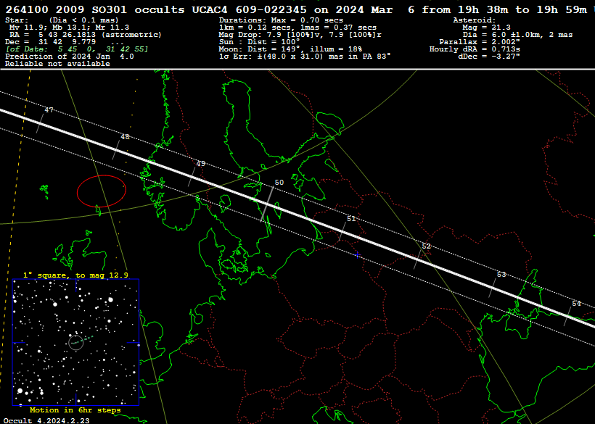Screen dimensions: 595x424
Task: Click 'Durations: Max = 0.70 secs'
Action: [281, 20]
